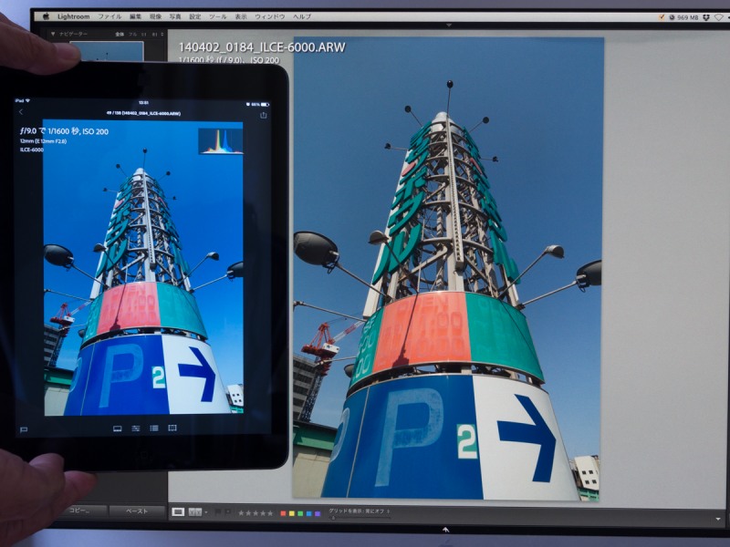
Task: Set a one-star rating in the toolbar
Action: [240, 513]
